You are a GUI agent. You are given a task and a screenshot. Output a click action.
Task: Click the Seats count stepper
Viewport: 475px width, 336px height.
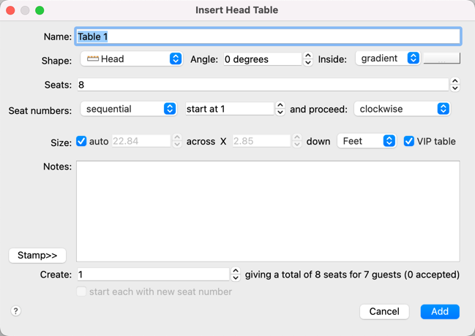[x=455, y=85]
